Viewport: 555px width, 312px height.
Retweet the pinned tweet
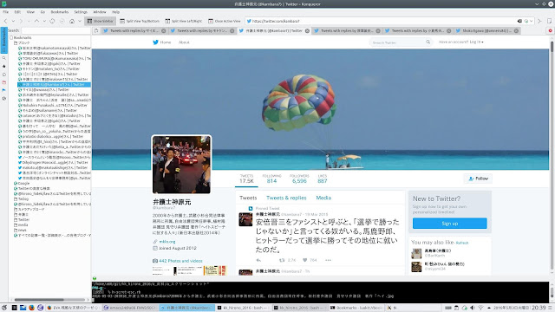[x=282, y=260]
